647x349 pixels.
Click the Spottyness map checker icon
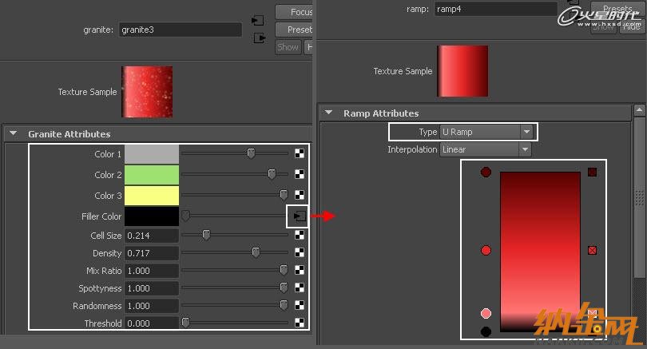coord(300,288)
